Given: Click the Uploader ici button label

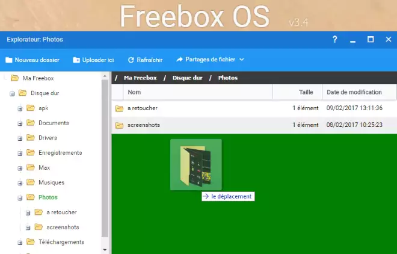Looking at the screenshot, I should (98, 60).
